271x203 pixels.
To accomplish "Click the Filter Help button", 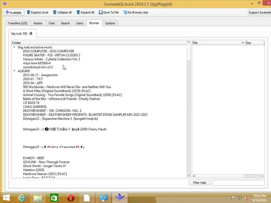I will (200, 183).
